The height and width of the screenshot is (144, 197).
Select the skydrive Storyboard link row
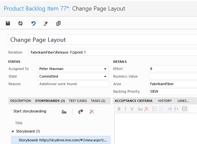click(x=62, y=140)
